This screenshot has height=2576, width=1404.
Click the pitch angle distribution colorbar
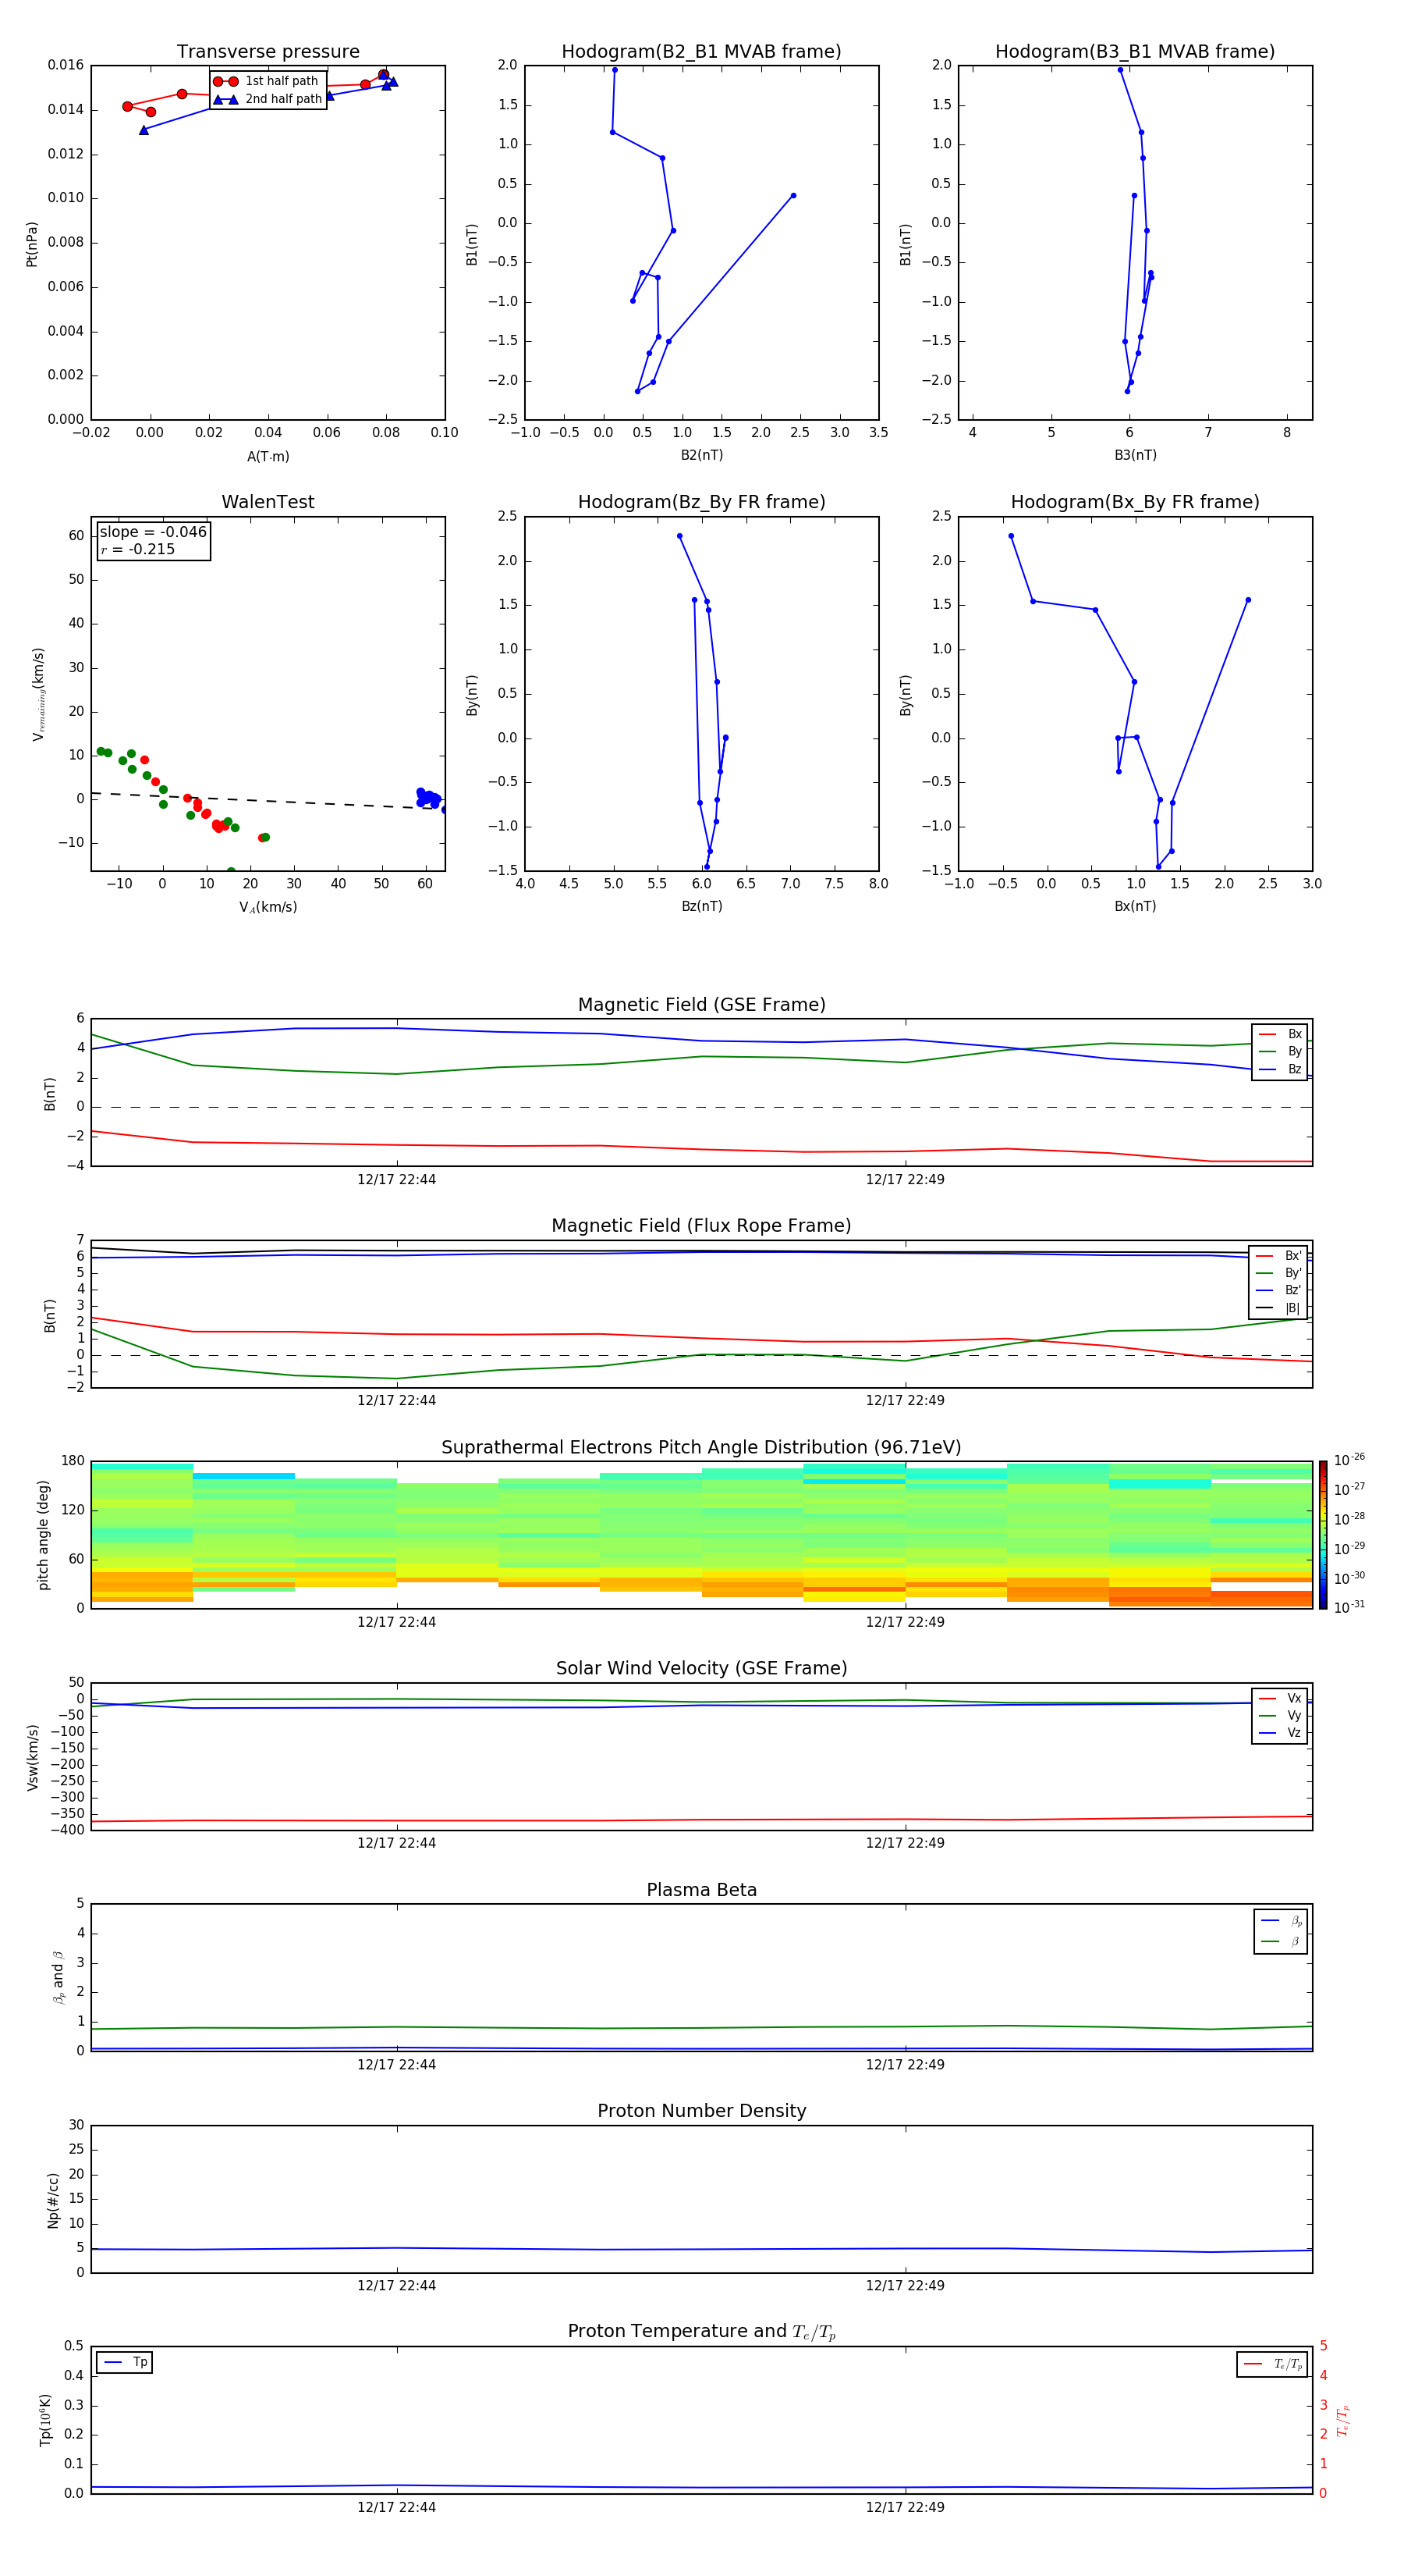[1322, 1535]
